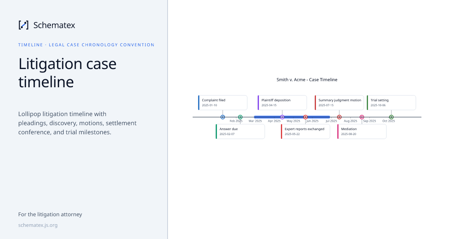The image size is (456, 239).
Task: Click the Sep 2025 axis label
Action: click(369, 121)
